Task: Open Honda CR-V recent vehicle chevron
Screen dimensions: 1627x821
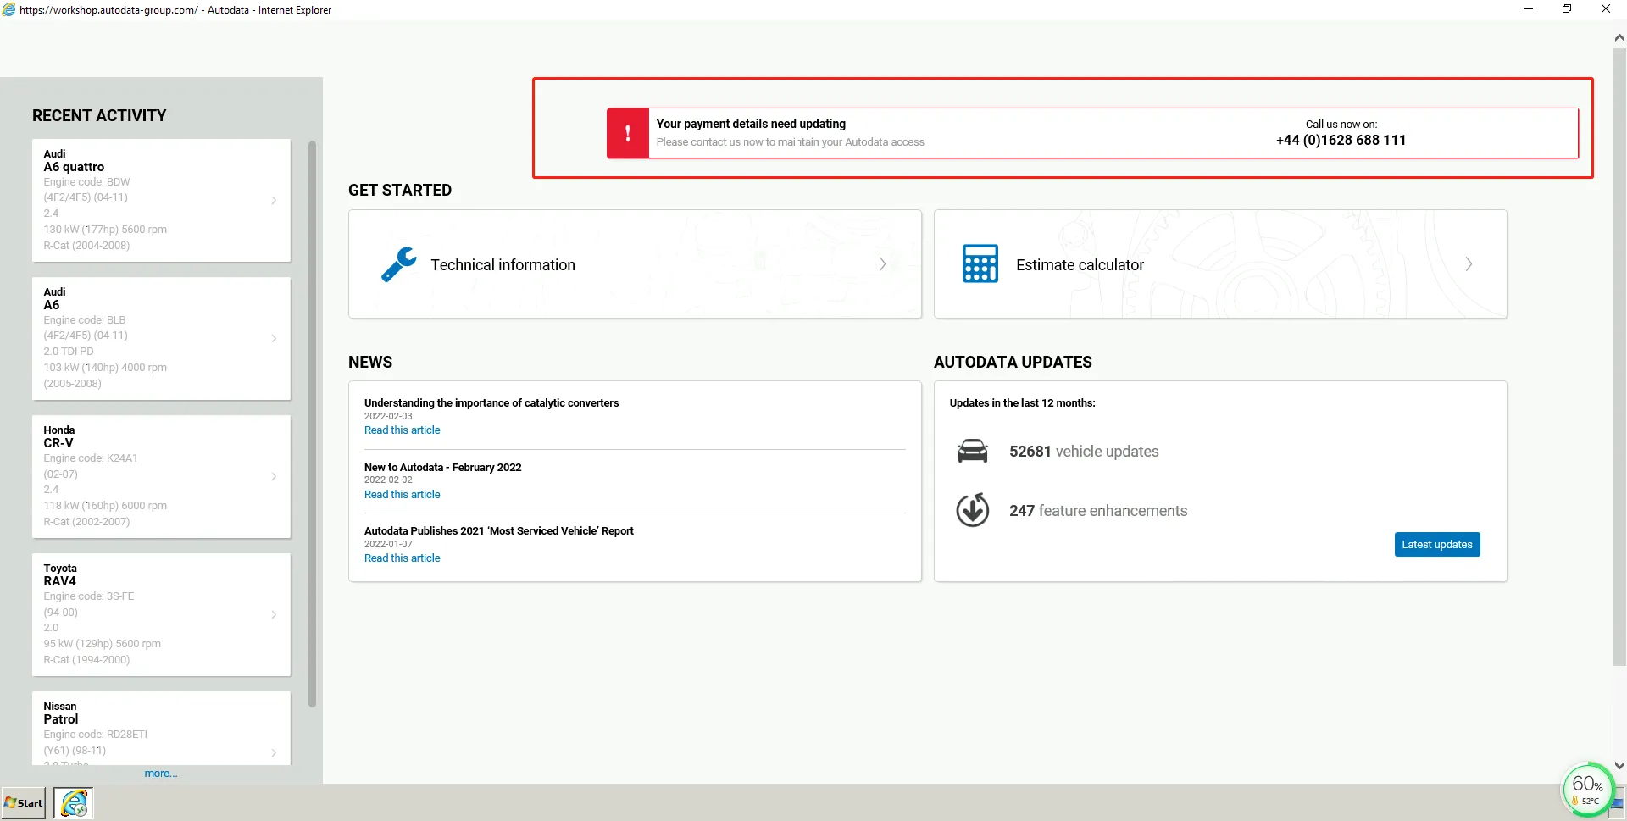Action: 274,477
